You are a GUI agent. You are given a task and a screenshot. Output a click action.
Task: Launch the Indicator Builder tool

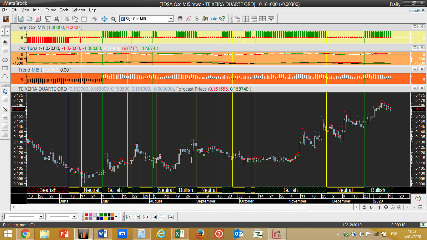coord(188,19)
